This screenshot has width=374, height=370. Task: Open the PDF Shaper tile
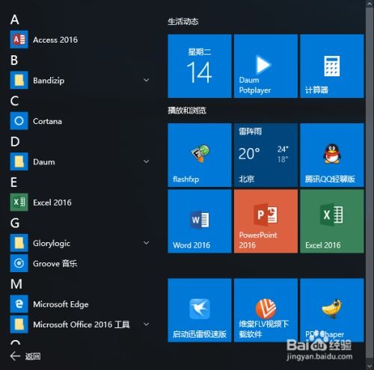(332, 310)
